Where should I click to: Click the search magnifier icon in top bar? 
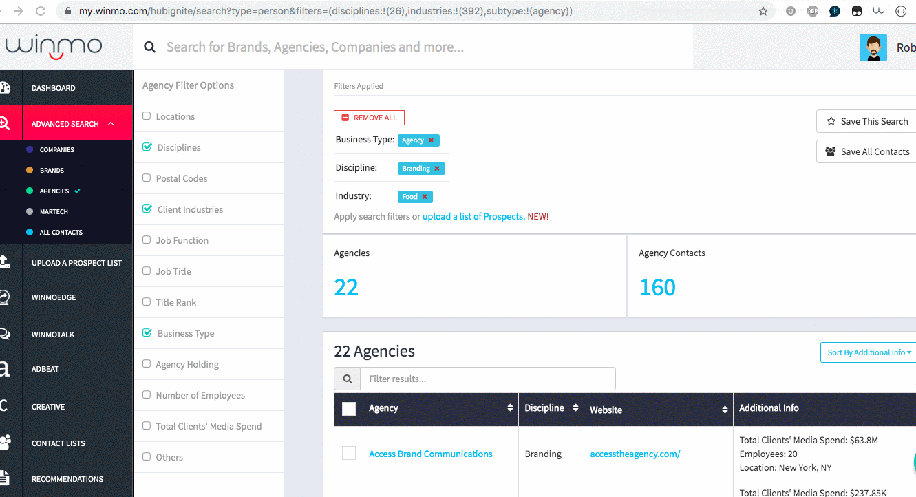coord(149,47)
